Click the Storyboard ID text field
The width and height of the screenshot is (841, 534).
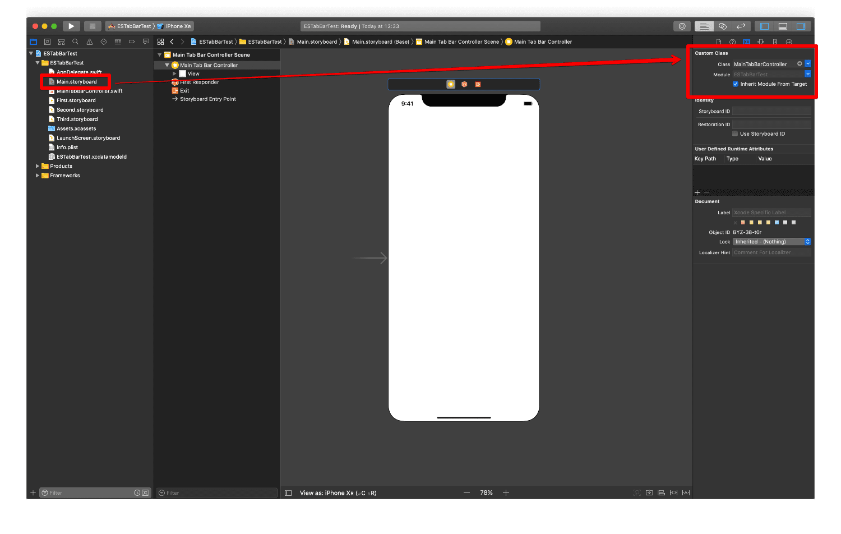[771, 112]
